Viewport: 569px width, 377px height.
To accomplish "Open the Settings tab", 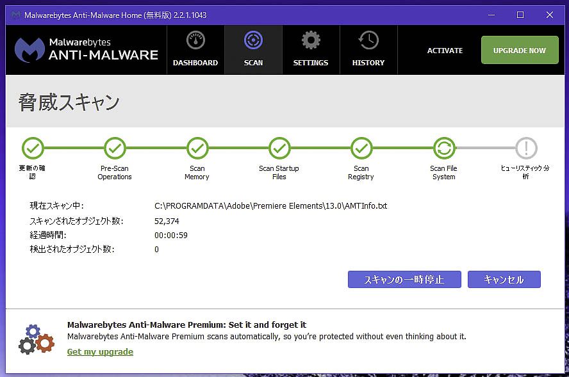I will click(x=311, y=50).
